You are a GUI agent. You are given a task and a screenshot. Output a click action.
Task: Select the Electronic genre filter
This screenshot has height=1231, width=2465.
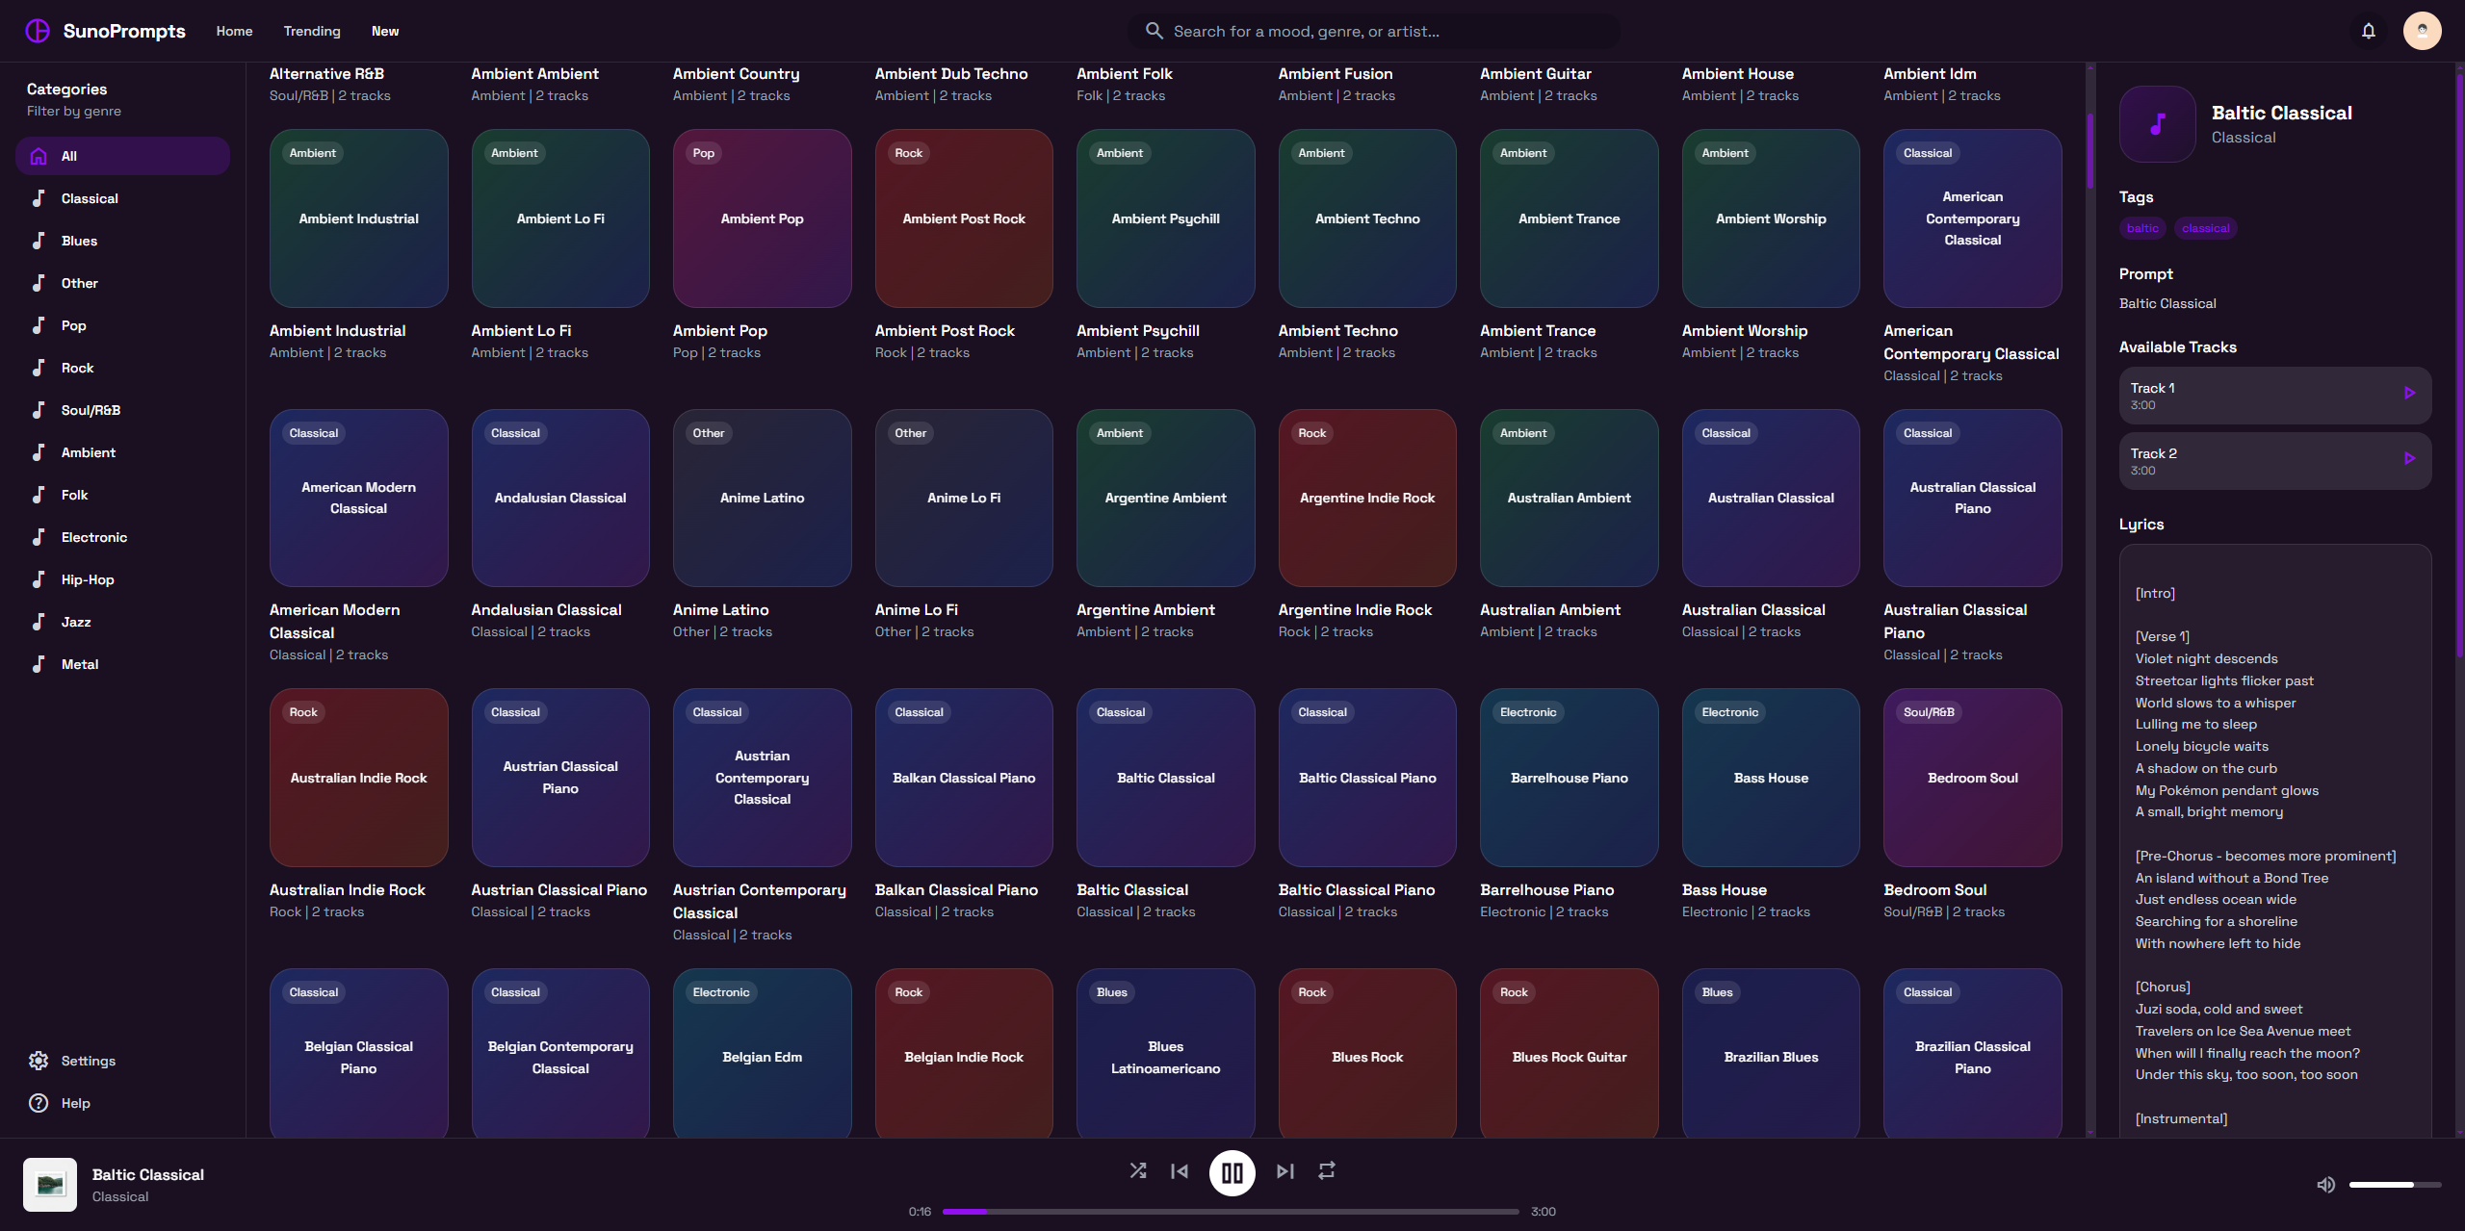click(x=93, y=536)
